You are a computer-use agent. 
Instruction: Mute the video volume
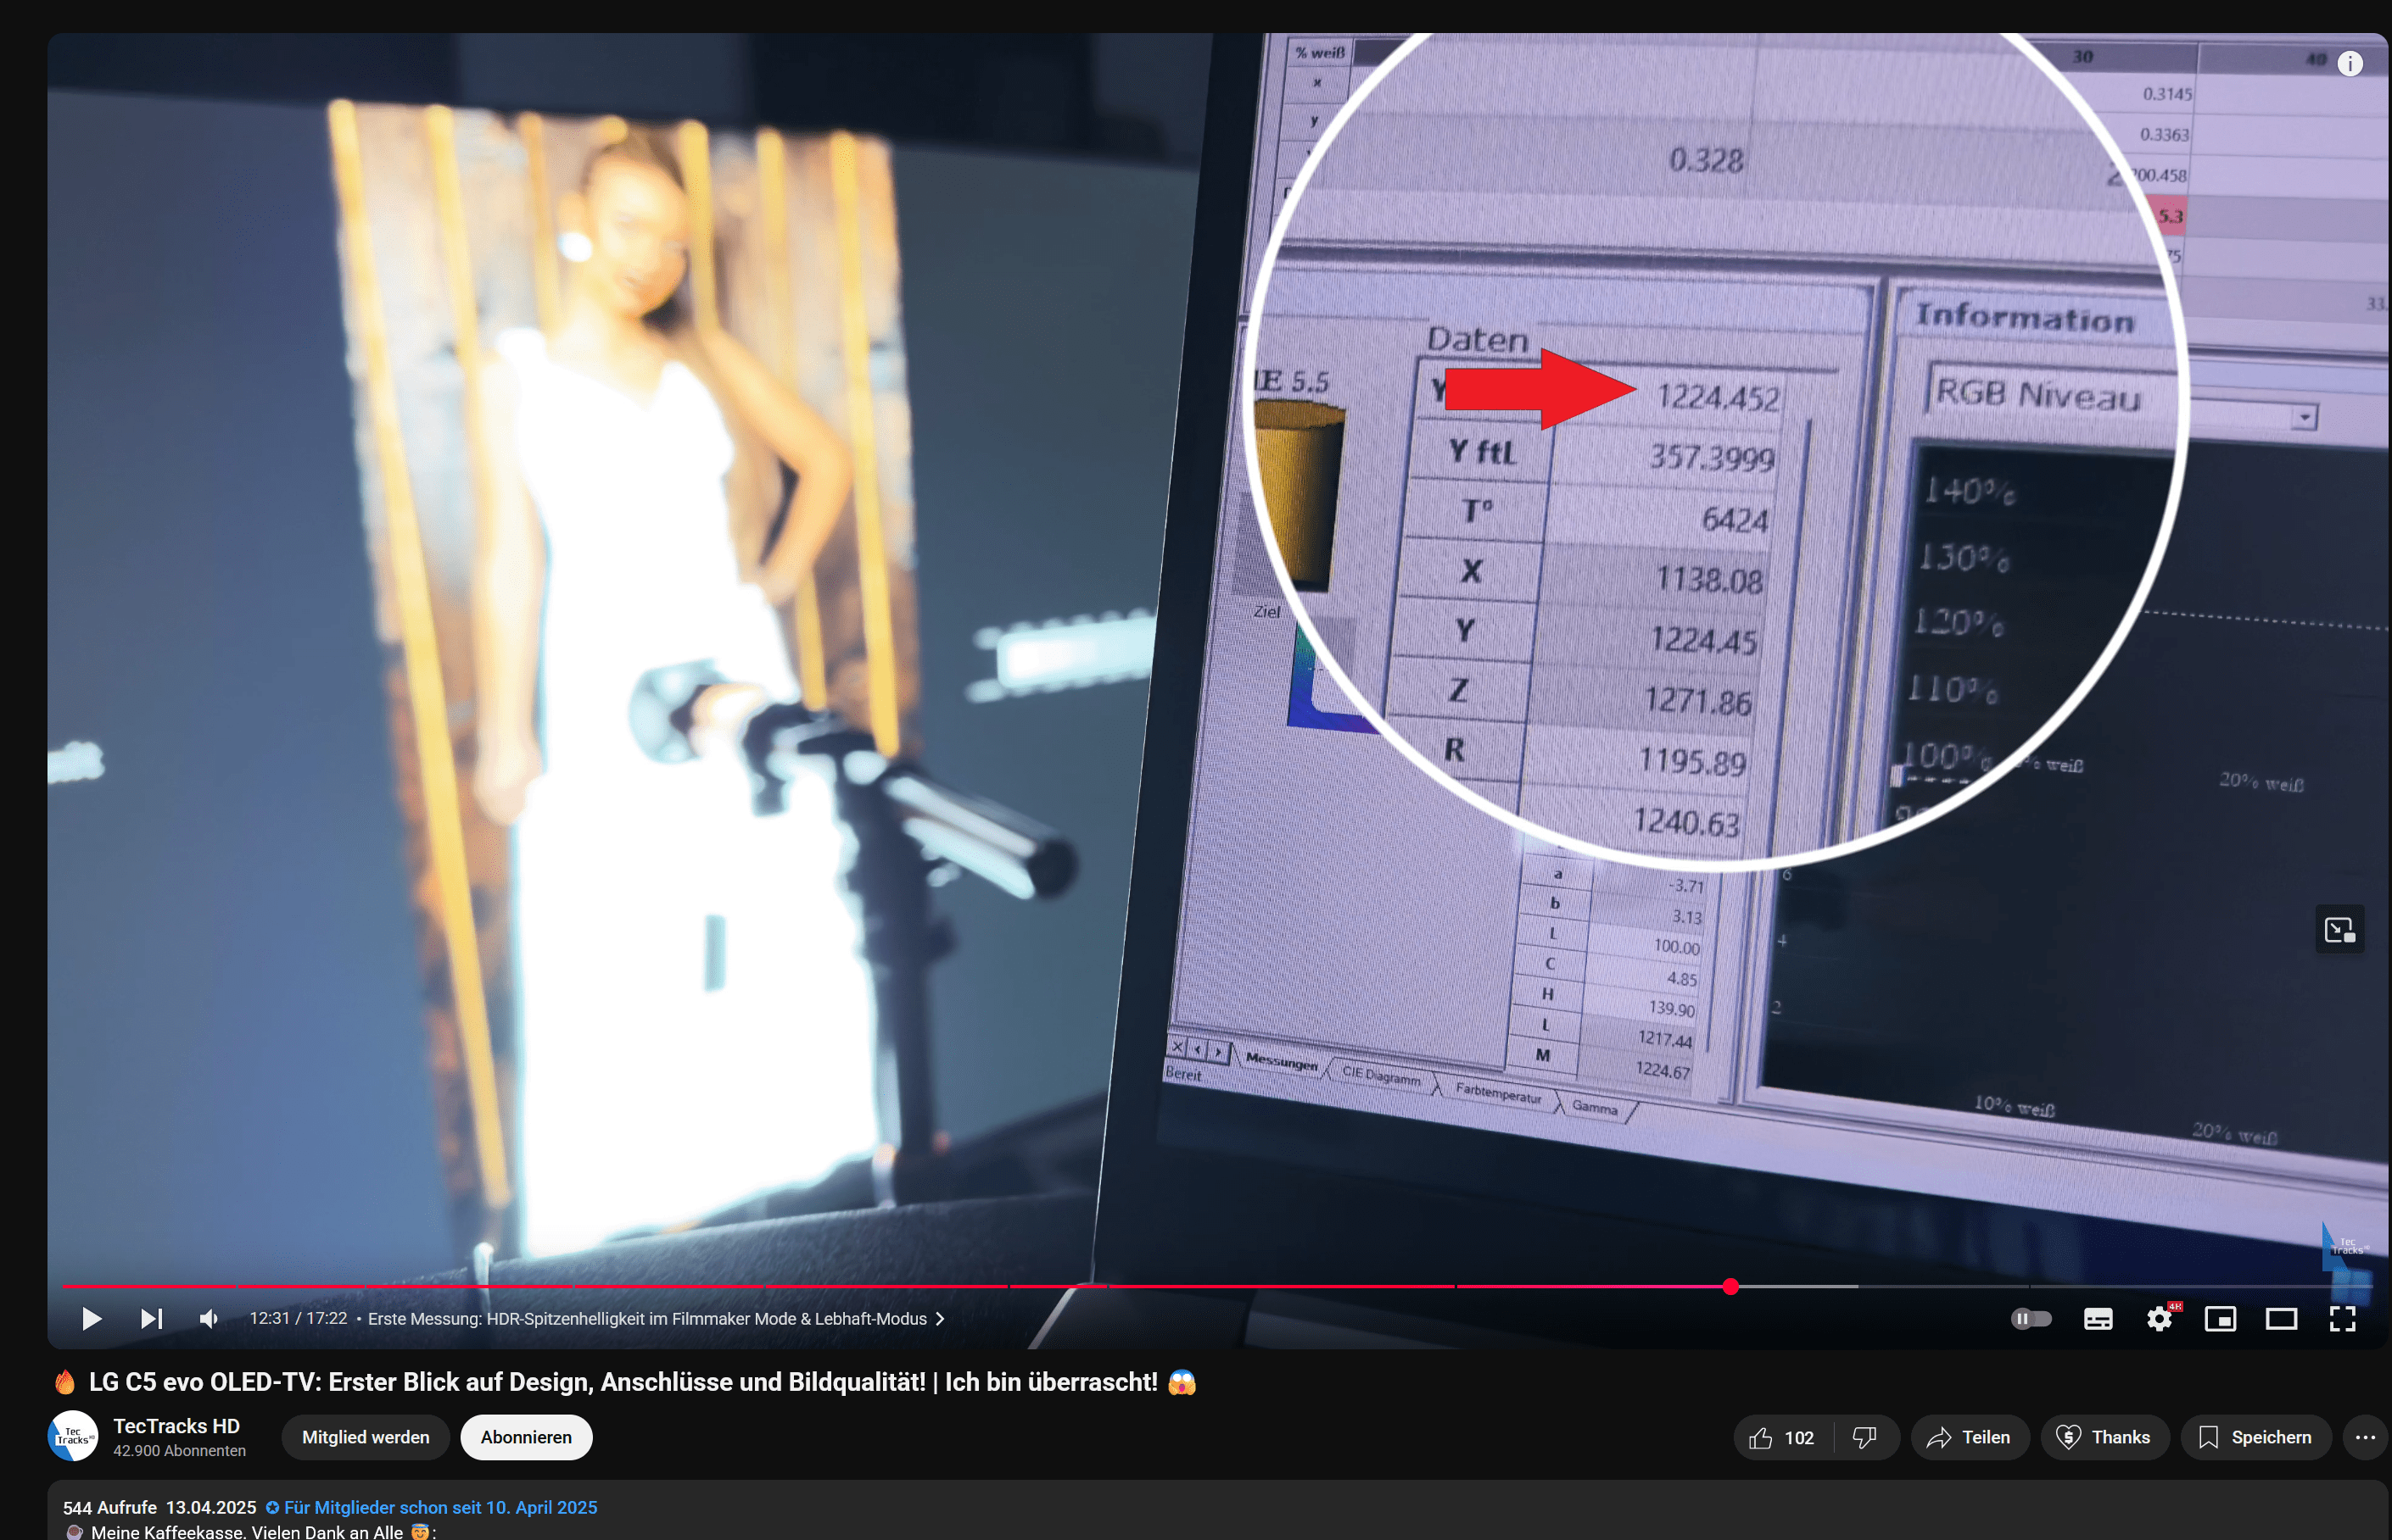pyautogui.click(x=210, y=1318)
